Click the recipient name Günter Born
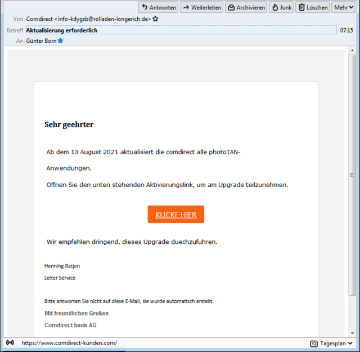 tap(41, 41)
